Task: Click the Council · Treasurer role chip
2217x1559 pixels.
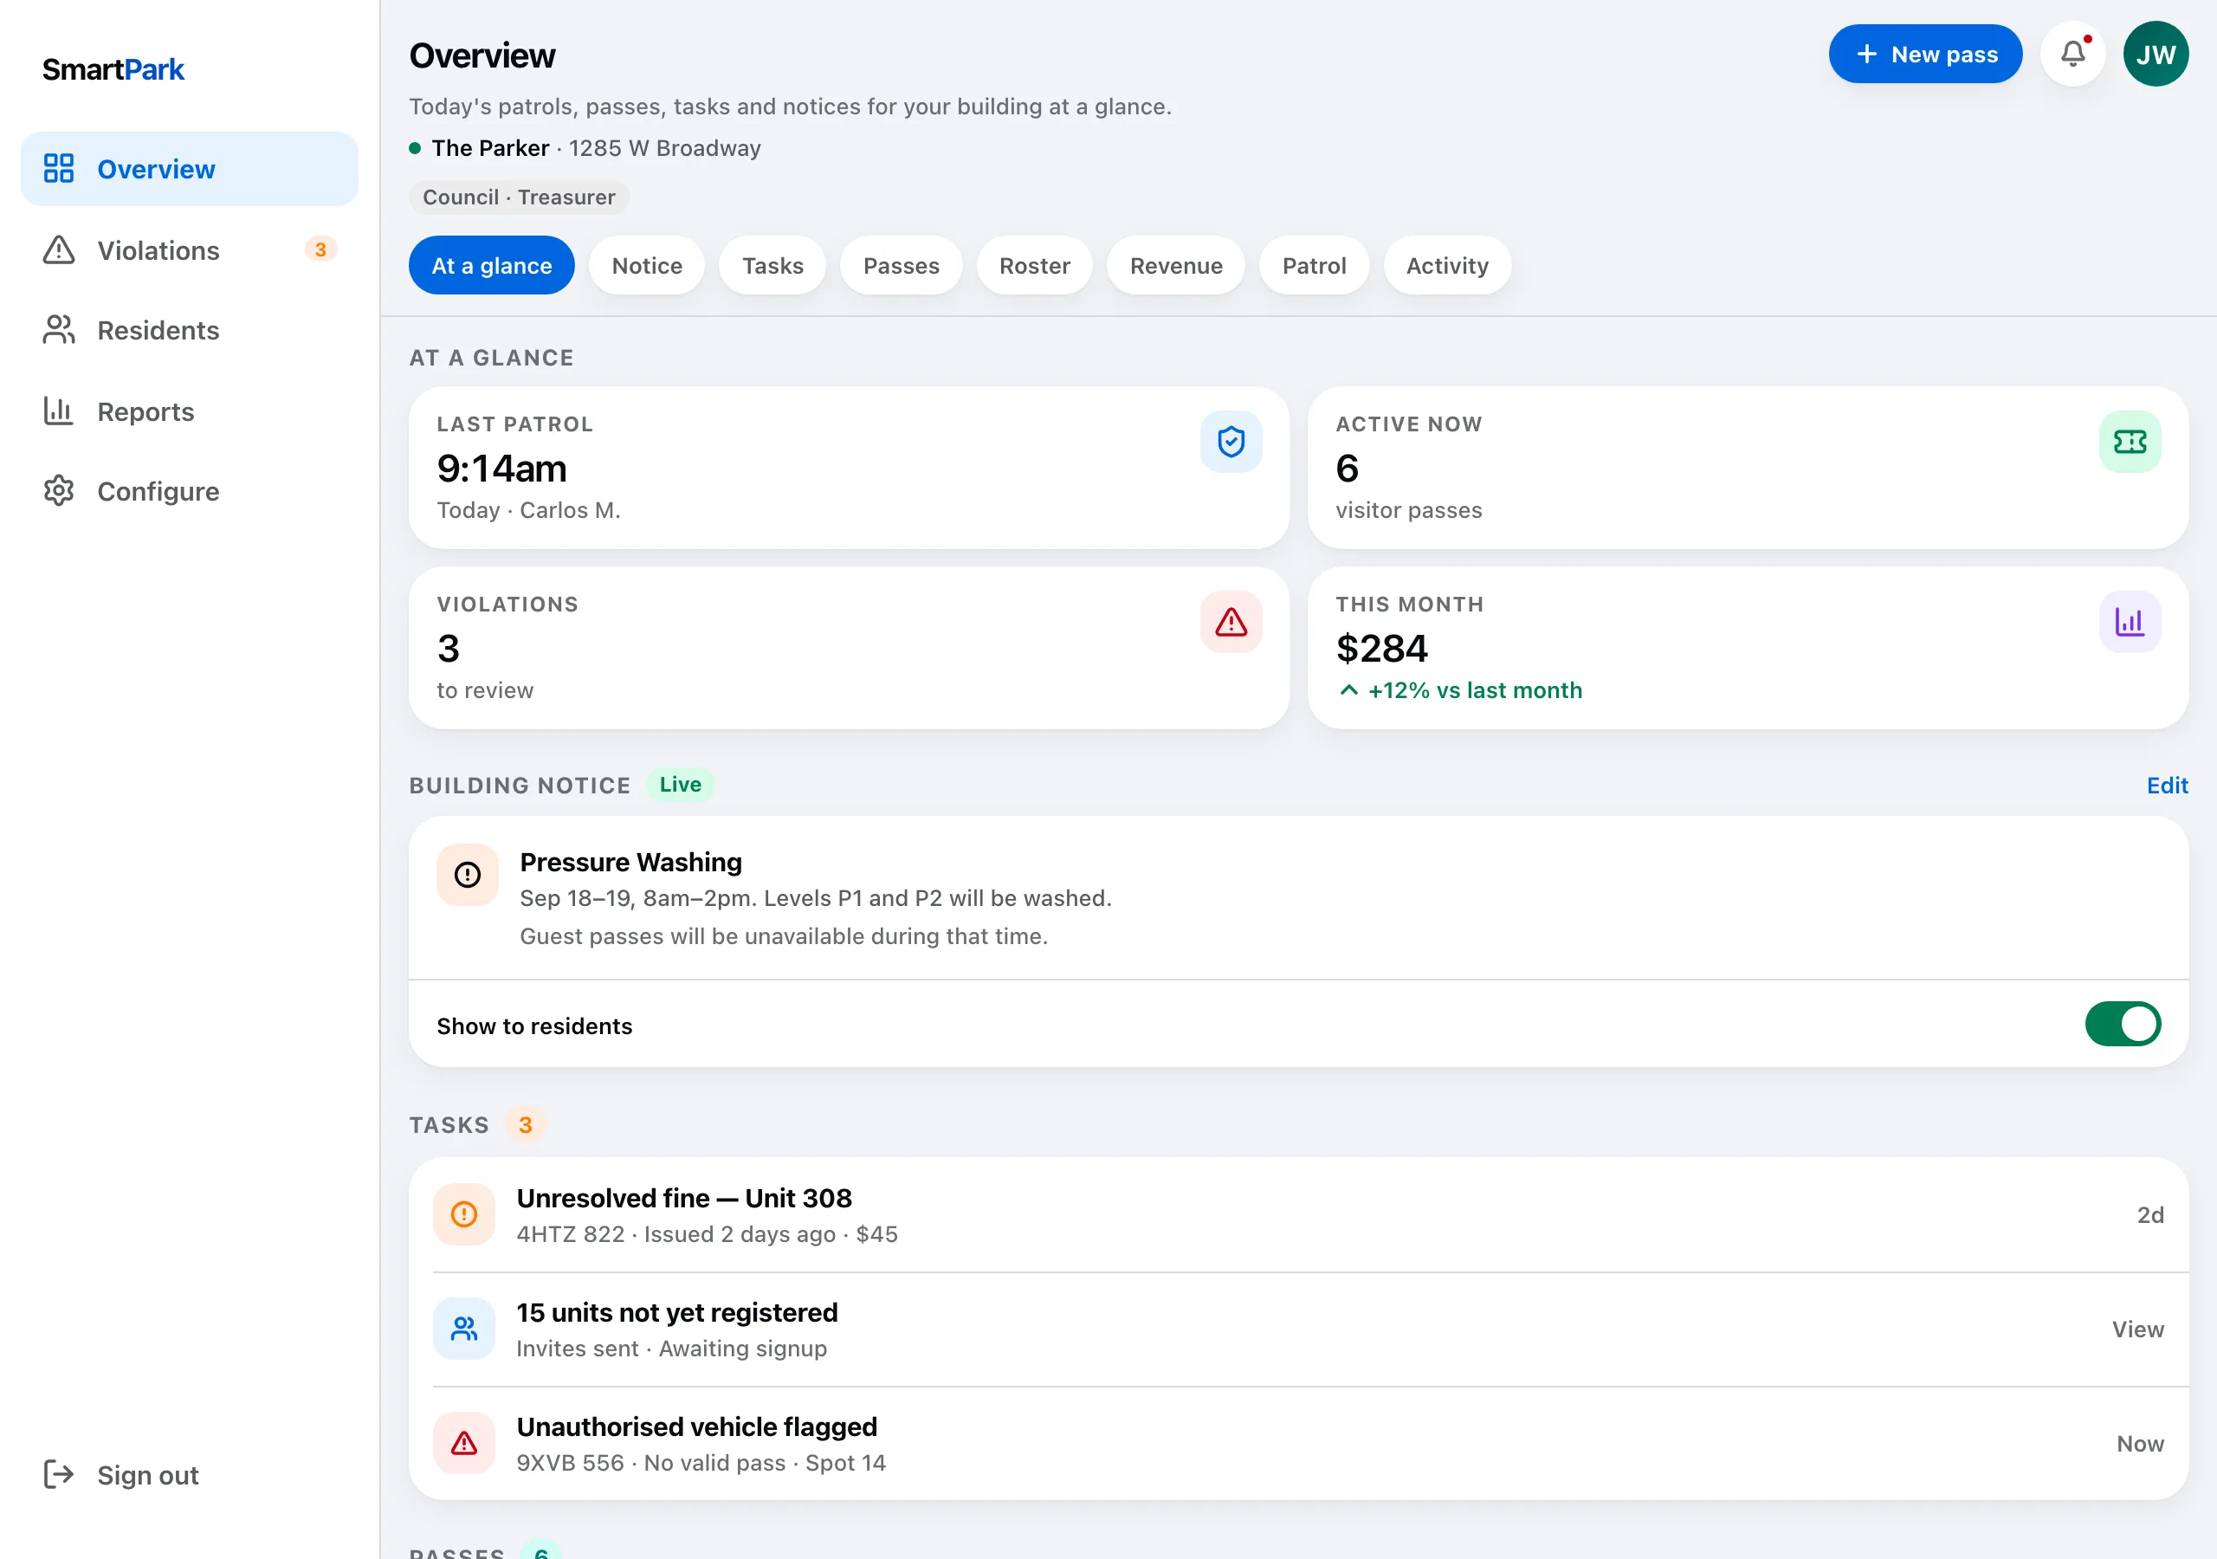Action: [x=519, y=197]
